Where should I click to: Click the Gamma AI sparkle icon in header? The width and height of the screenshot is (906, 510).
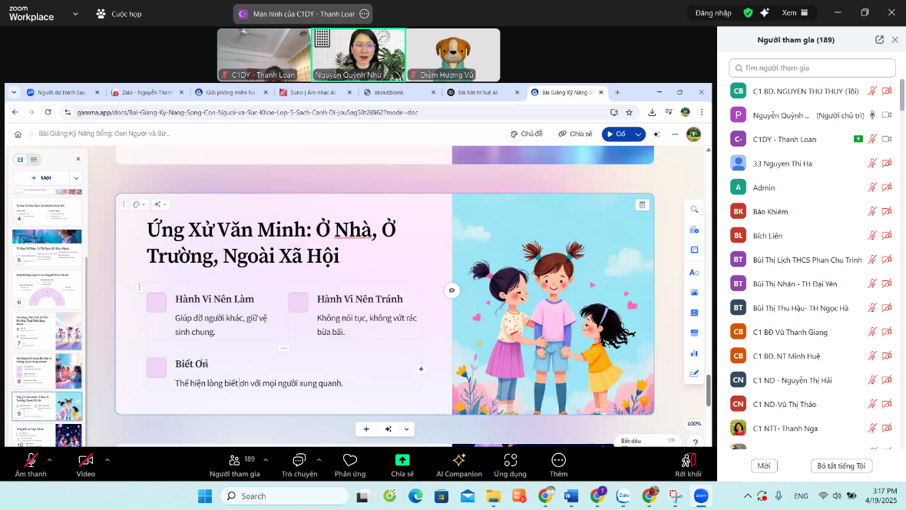pos(656,134)
